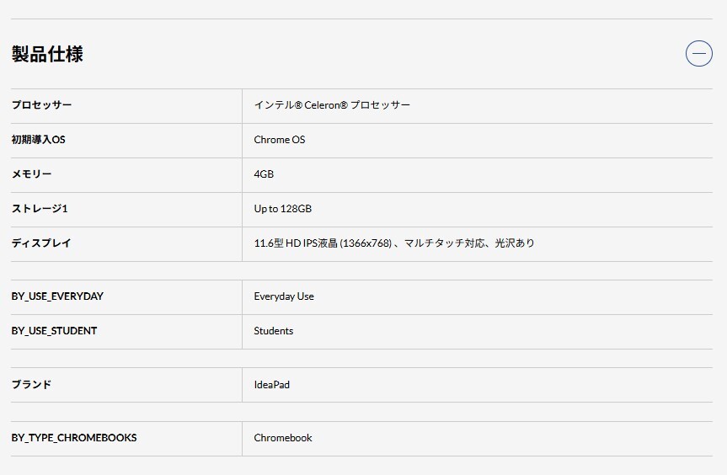Click the BY_USE_EVERYDAY label

(57, 296)
